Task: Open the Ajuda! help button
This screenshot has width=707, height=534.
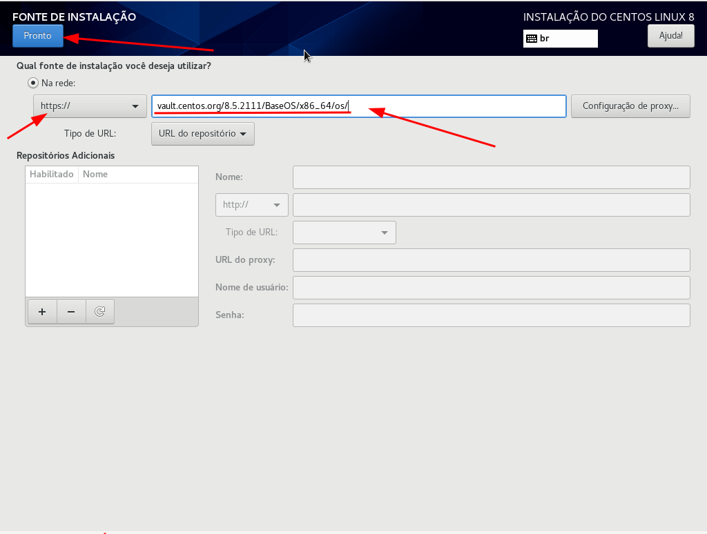Action: (x=670, y=36)
